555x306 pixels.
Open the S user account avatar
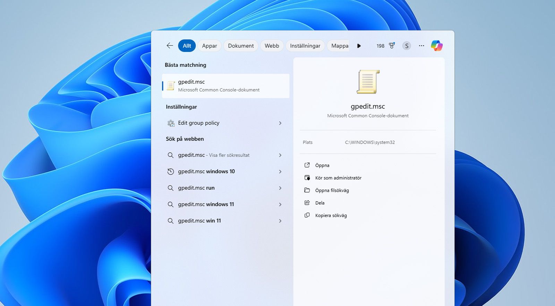[407, 46]
